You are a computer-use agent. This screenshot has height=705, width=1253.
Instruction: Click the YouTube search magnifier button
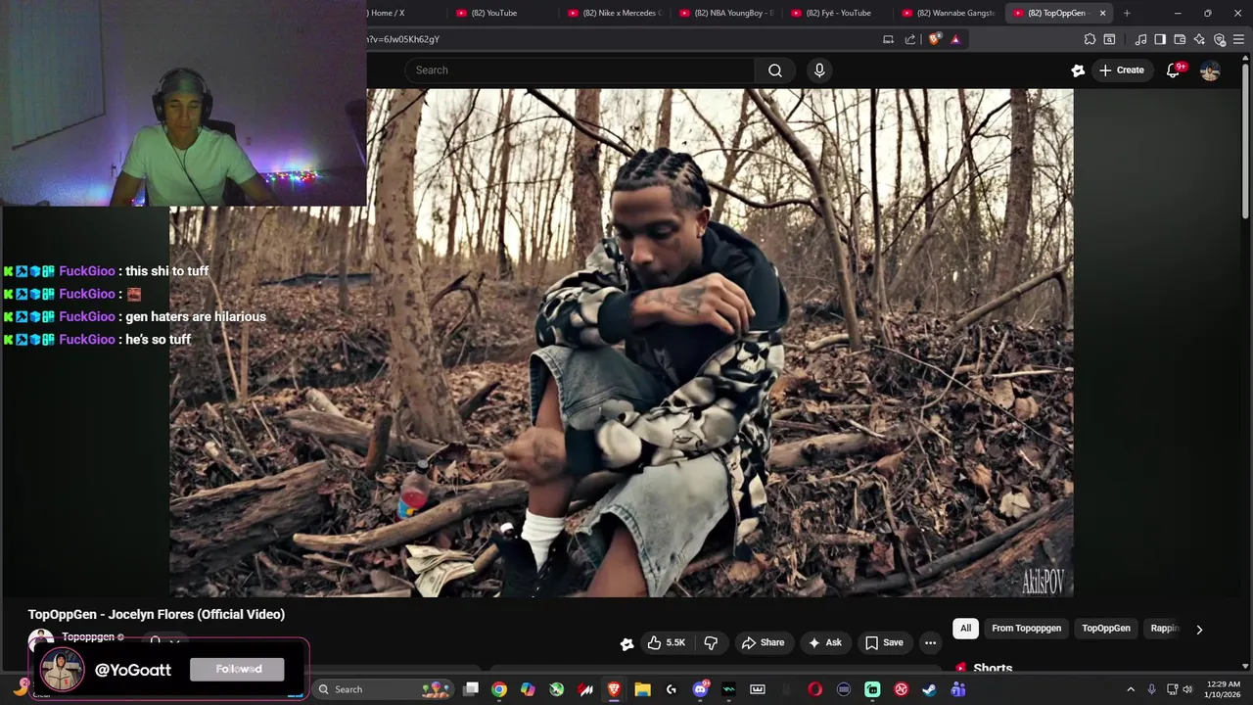pos(774,70)
